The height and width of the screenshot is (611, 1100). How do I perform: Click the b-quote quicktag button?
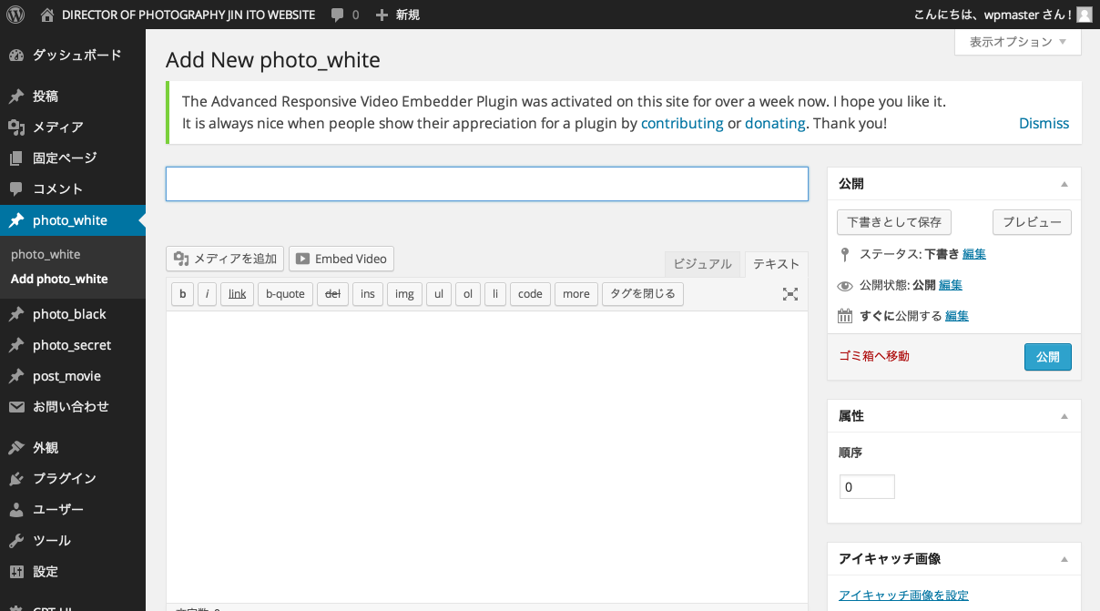tap(285, 294)
